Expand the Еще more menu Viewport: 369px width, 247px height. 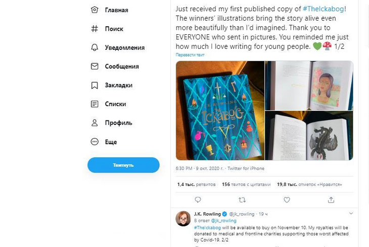pos(110,142)
